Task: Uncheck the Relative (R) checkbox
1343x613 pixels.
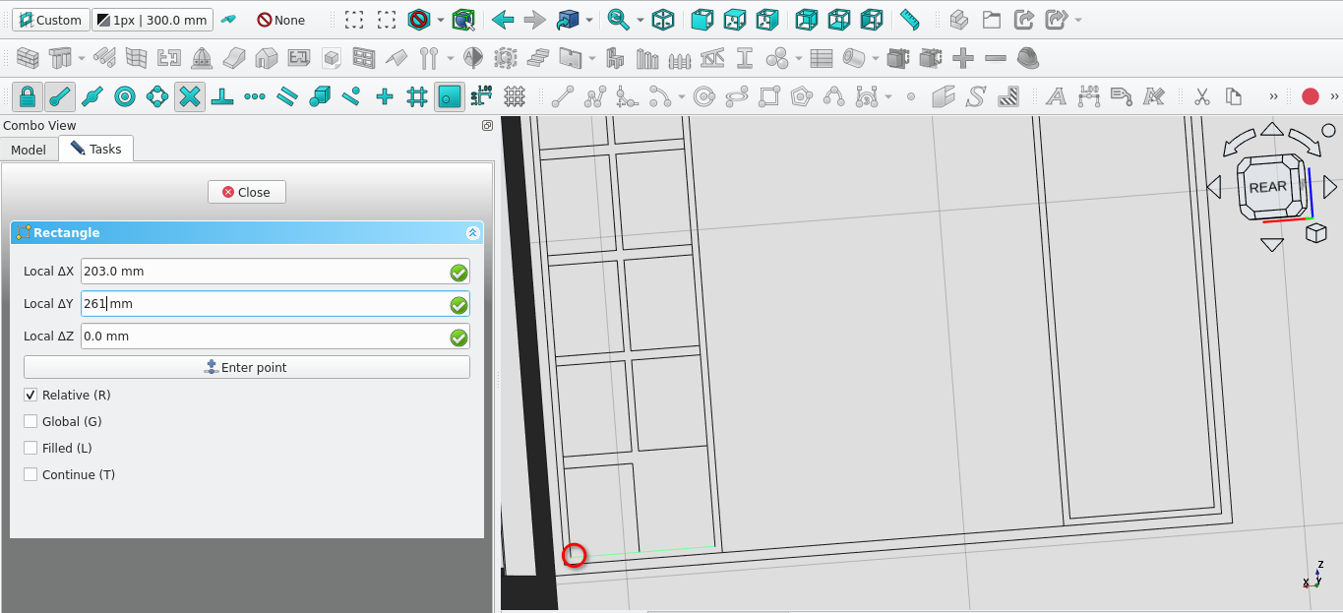Action: click(31, 396)
